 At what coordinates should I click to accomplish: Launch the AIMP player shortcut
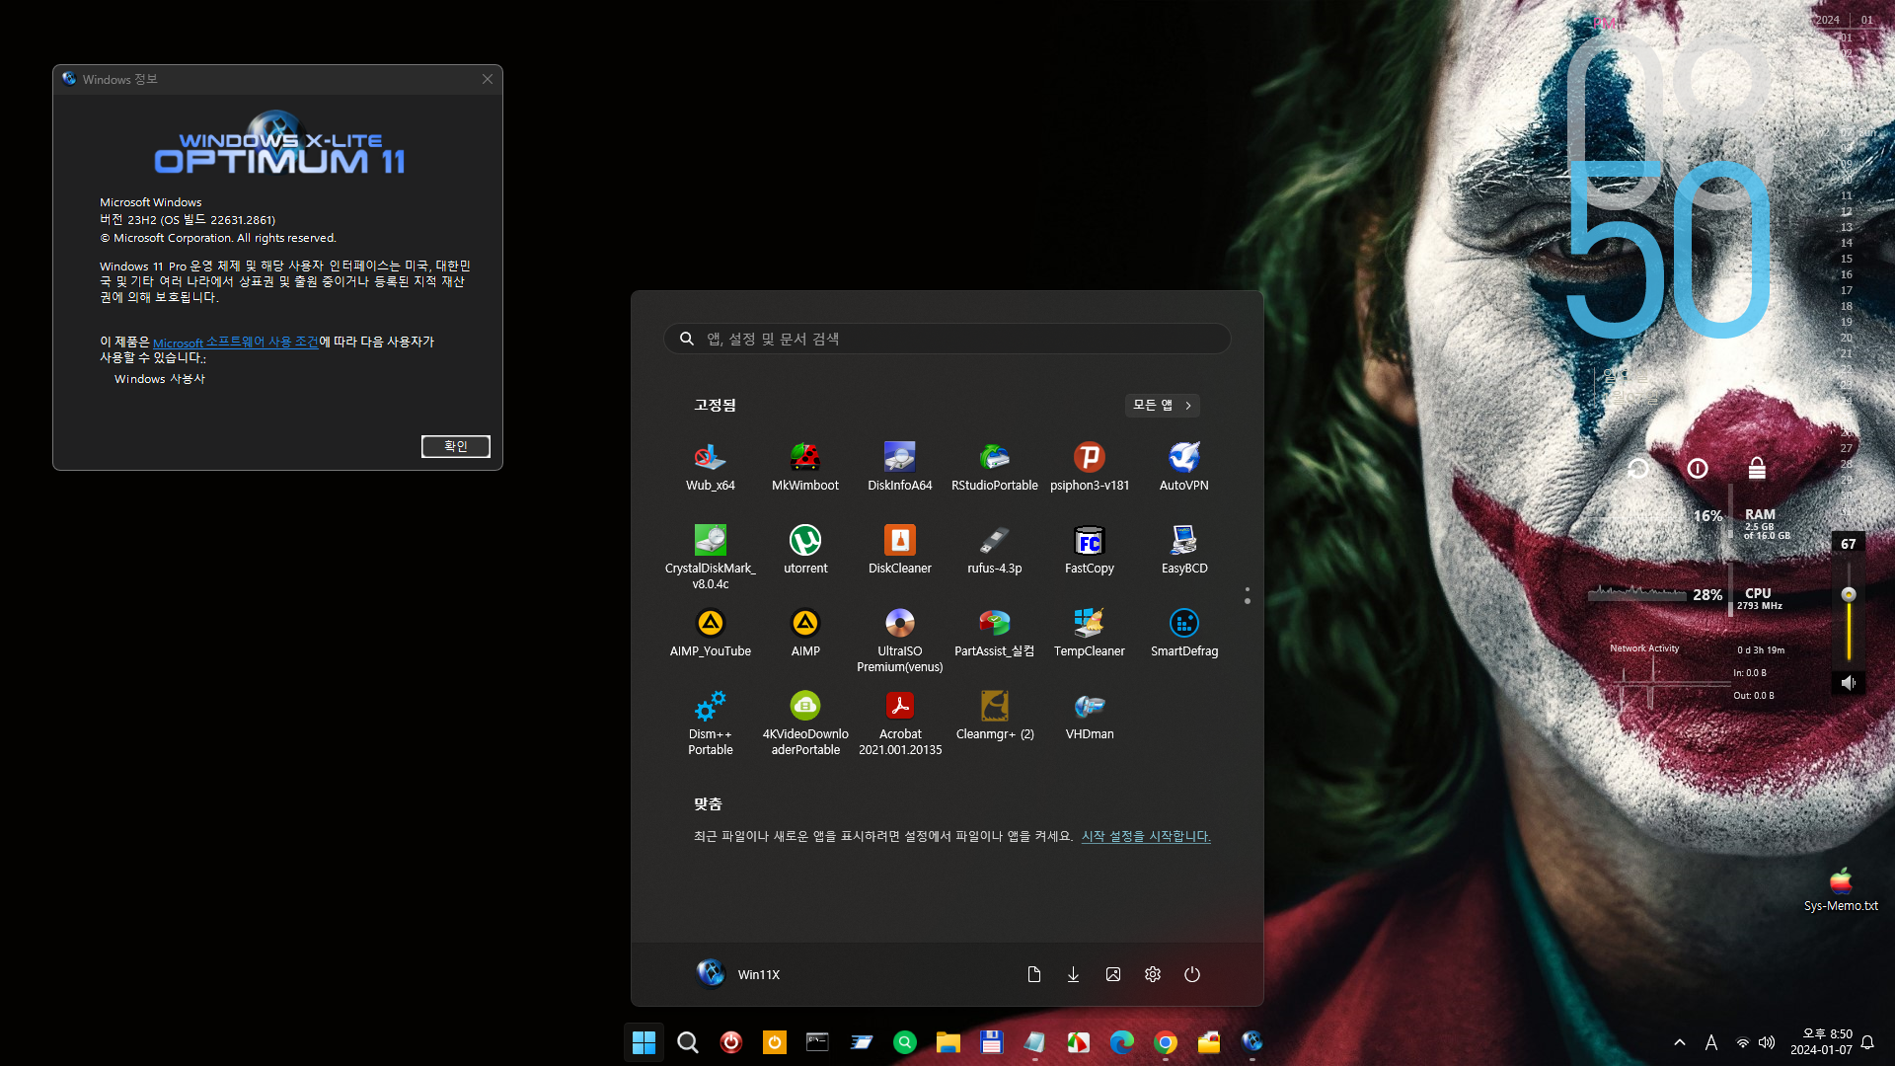click(805, 632)
